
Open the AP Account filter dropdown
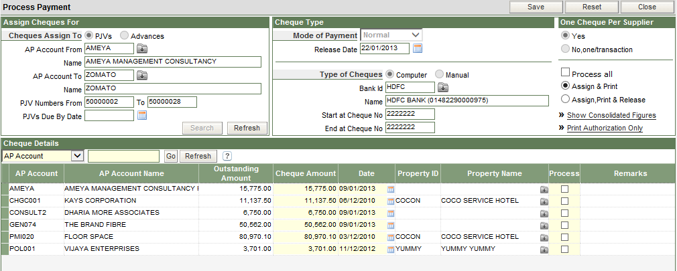pos(76,156)
